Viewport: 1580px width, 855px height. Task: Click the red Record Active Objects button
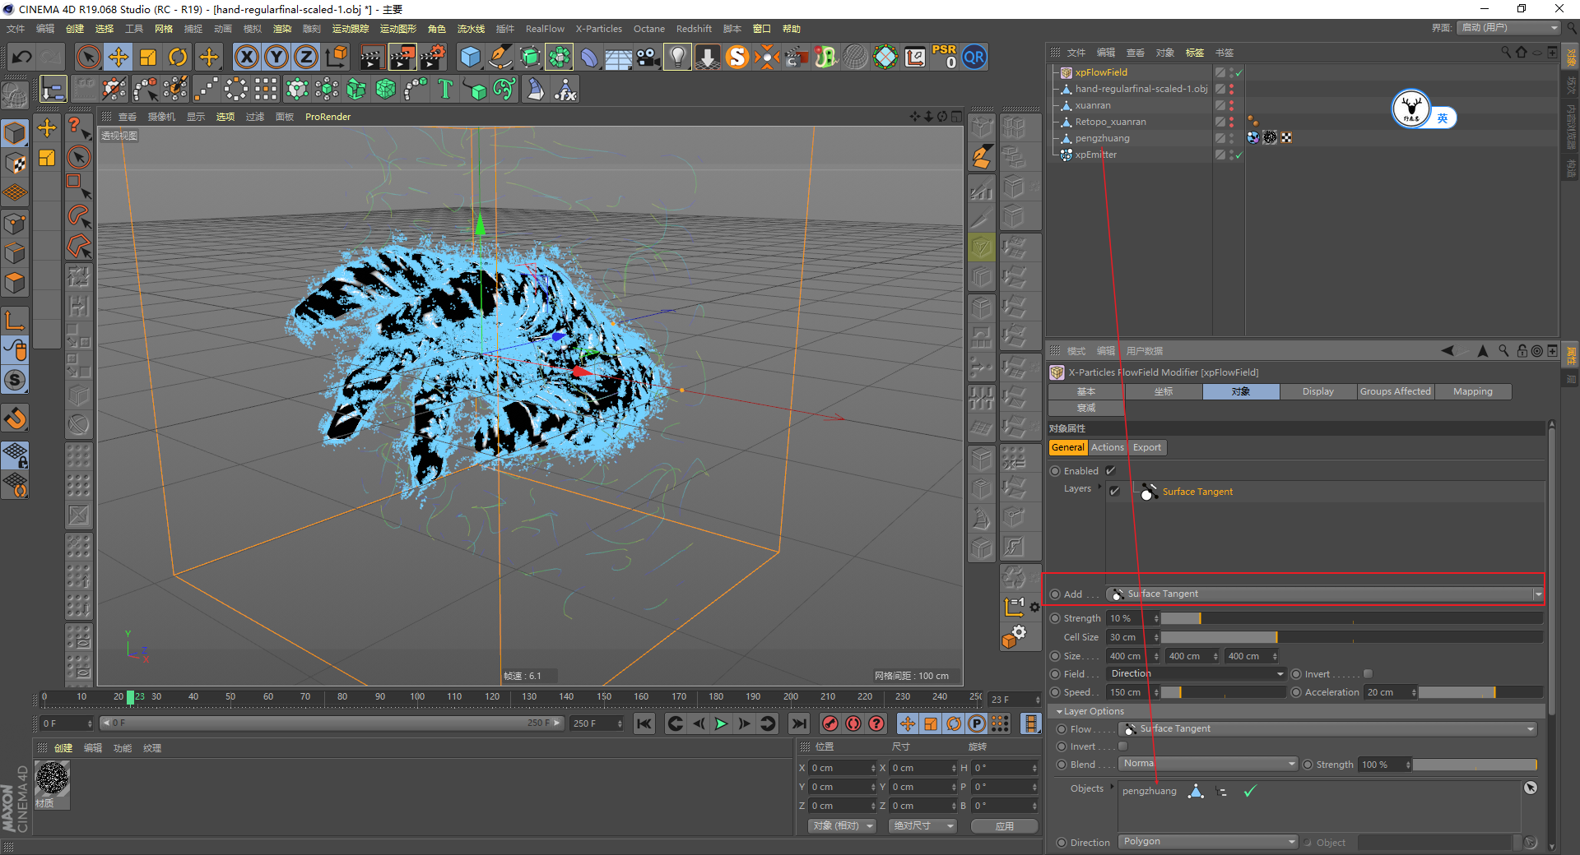pyautogui.click(x=830, y=723)
